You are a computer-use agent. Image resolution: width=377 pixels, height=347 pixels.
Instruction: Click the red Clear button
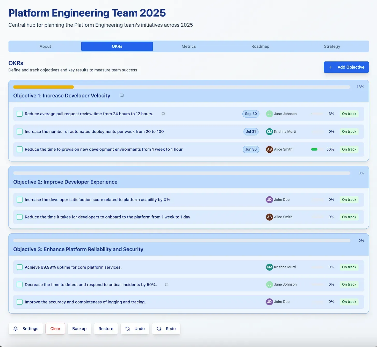(55, 329)
